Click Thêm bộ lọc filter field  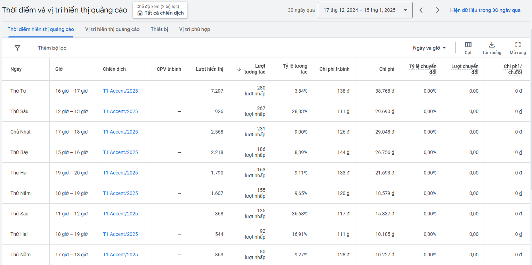click(x=52, y=48)
